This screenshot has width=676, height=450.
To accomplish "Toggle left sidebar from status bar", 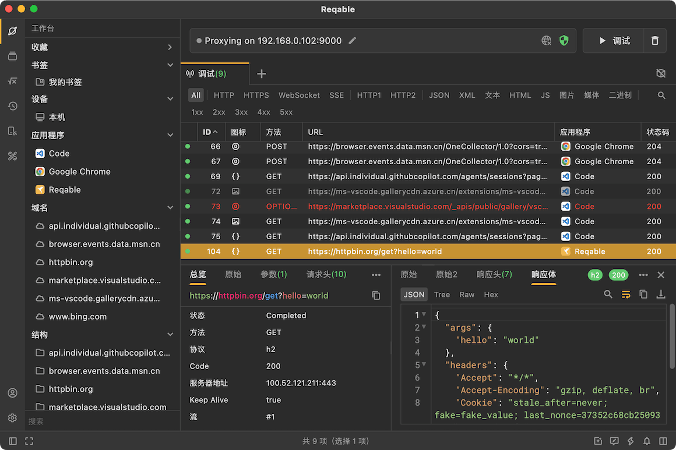I will click(x=13, y=441).
